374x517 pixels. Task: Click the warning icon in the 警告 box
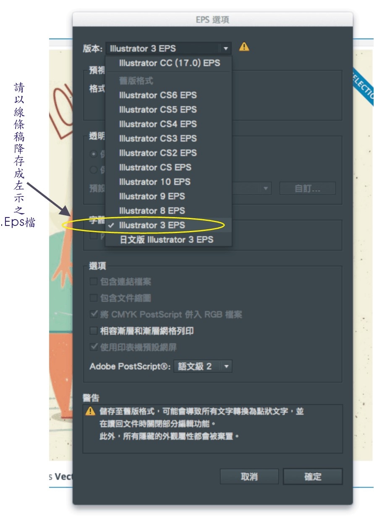(90, 411)
